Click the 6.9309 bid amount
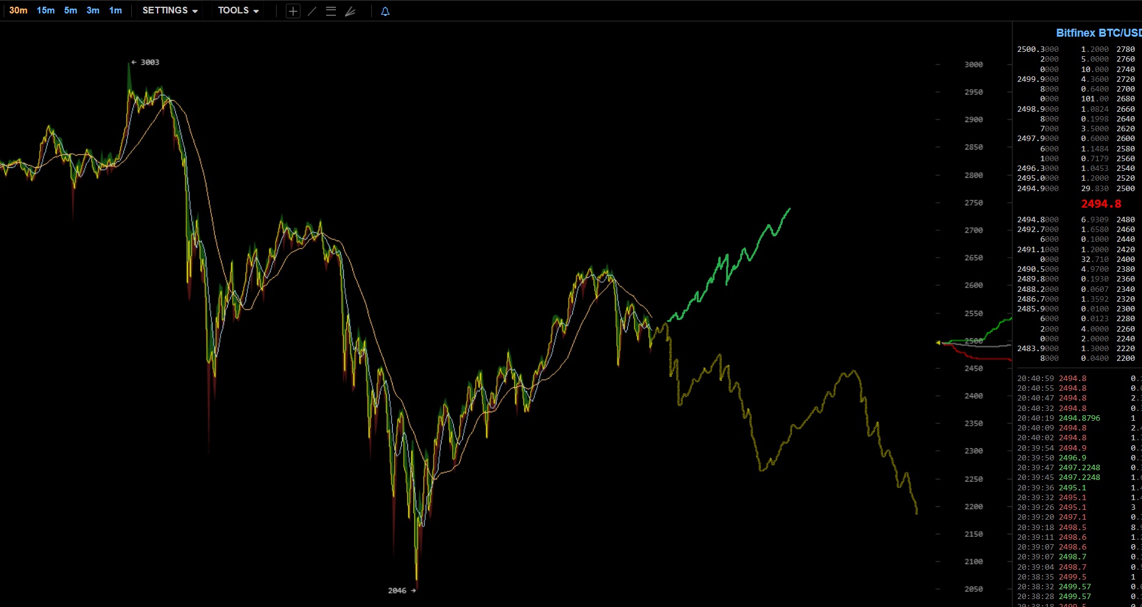 pyautogui.click(x=1094, y=220)
